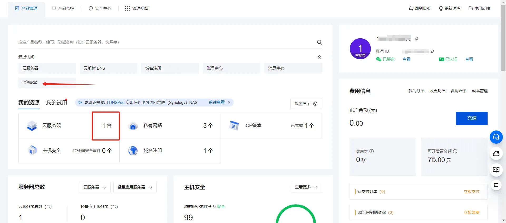
Task: Close the DNSPod trial notice banner
Action: coord(229,103)
